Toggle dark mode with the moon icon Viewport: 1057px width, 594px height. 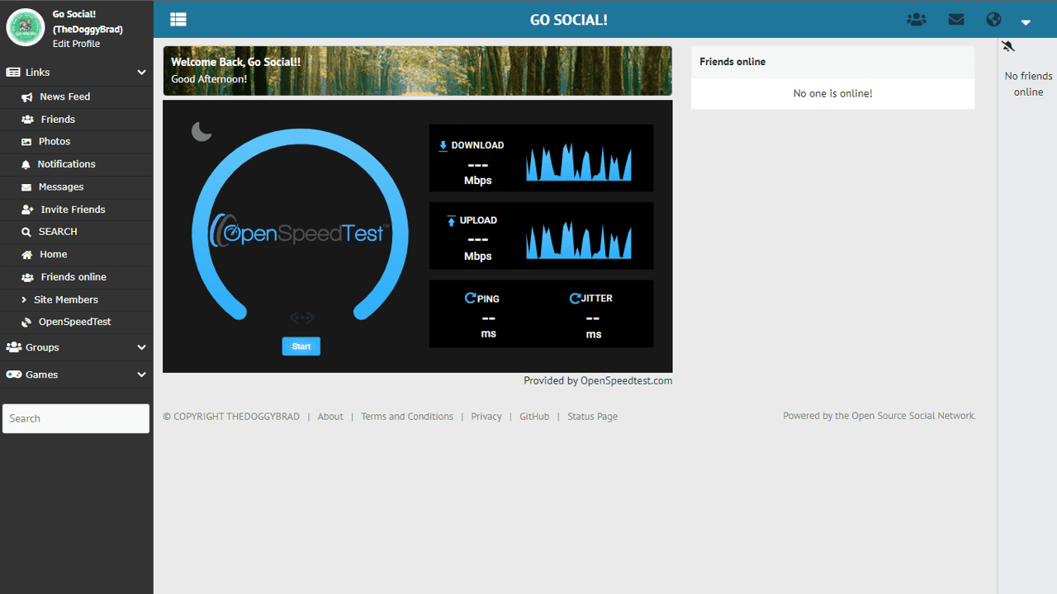pyautogui.click(x=201, y=130)
